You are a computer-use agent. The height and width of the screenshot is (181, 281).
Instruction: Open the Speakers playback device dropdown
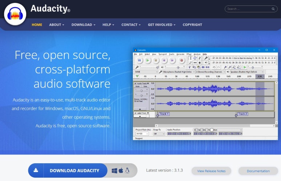click(247, 72)
